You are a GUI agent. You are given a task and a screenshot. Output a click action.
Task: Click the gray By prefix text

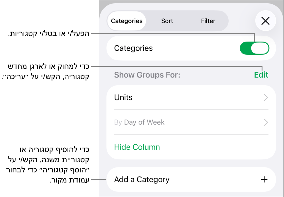pyautogui.click(x=118, y=122)
